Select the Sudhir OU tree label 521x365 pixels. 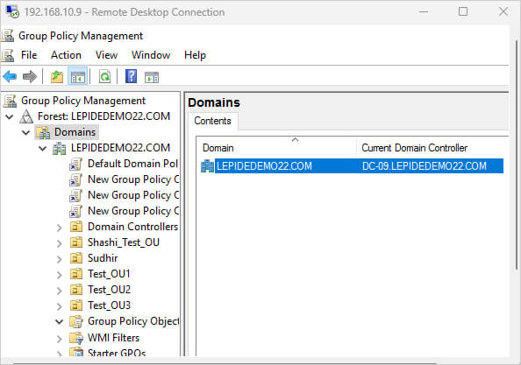pos(103,258)
